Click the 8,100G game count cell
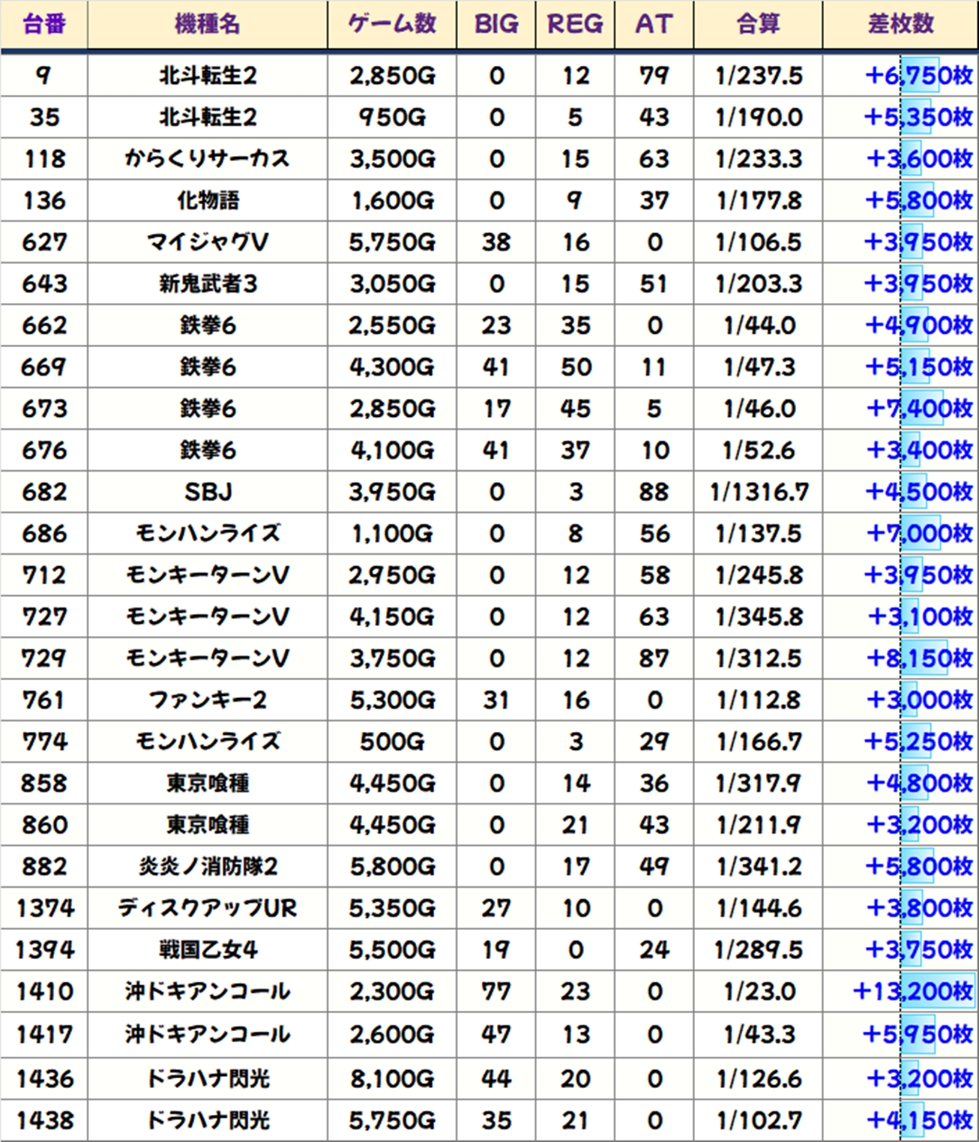The image size is (979, 1142). pyautogui.click(x=391, y=1078)
